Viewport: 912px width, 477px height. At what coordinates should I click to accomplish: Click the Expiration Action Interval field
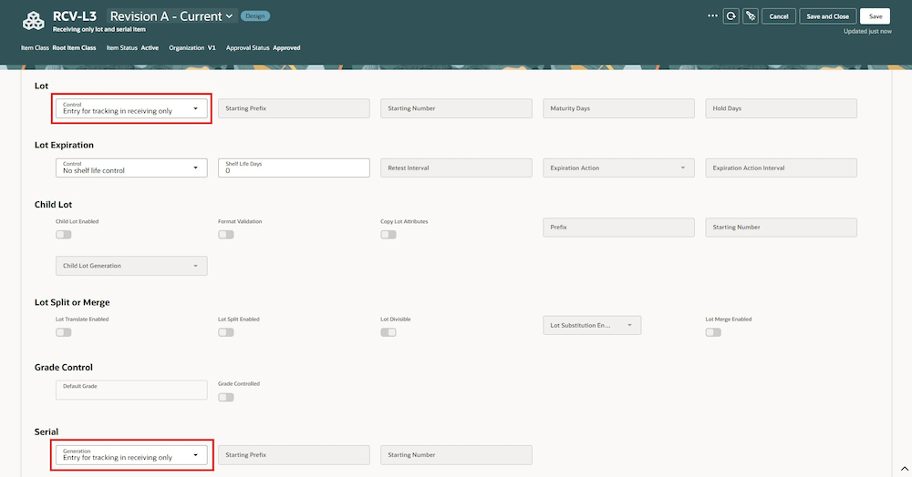tap(782, 167)
